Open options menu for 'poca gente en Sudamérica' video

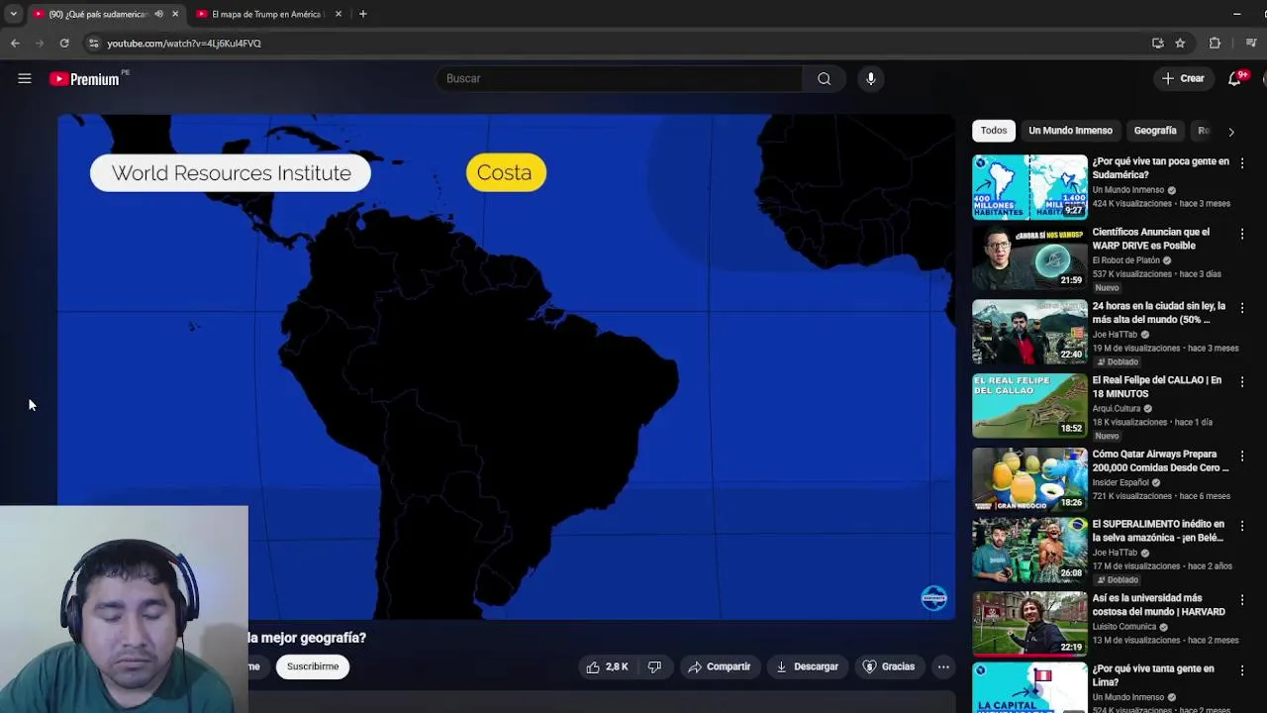tap(1242, 162)
